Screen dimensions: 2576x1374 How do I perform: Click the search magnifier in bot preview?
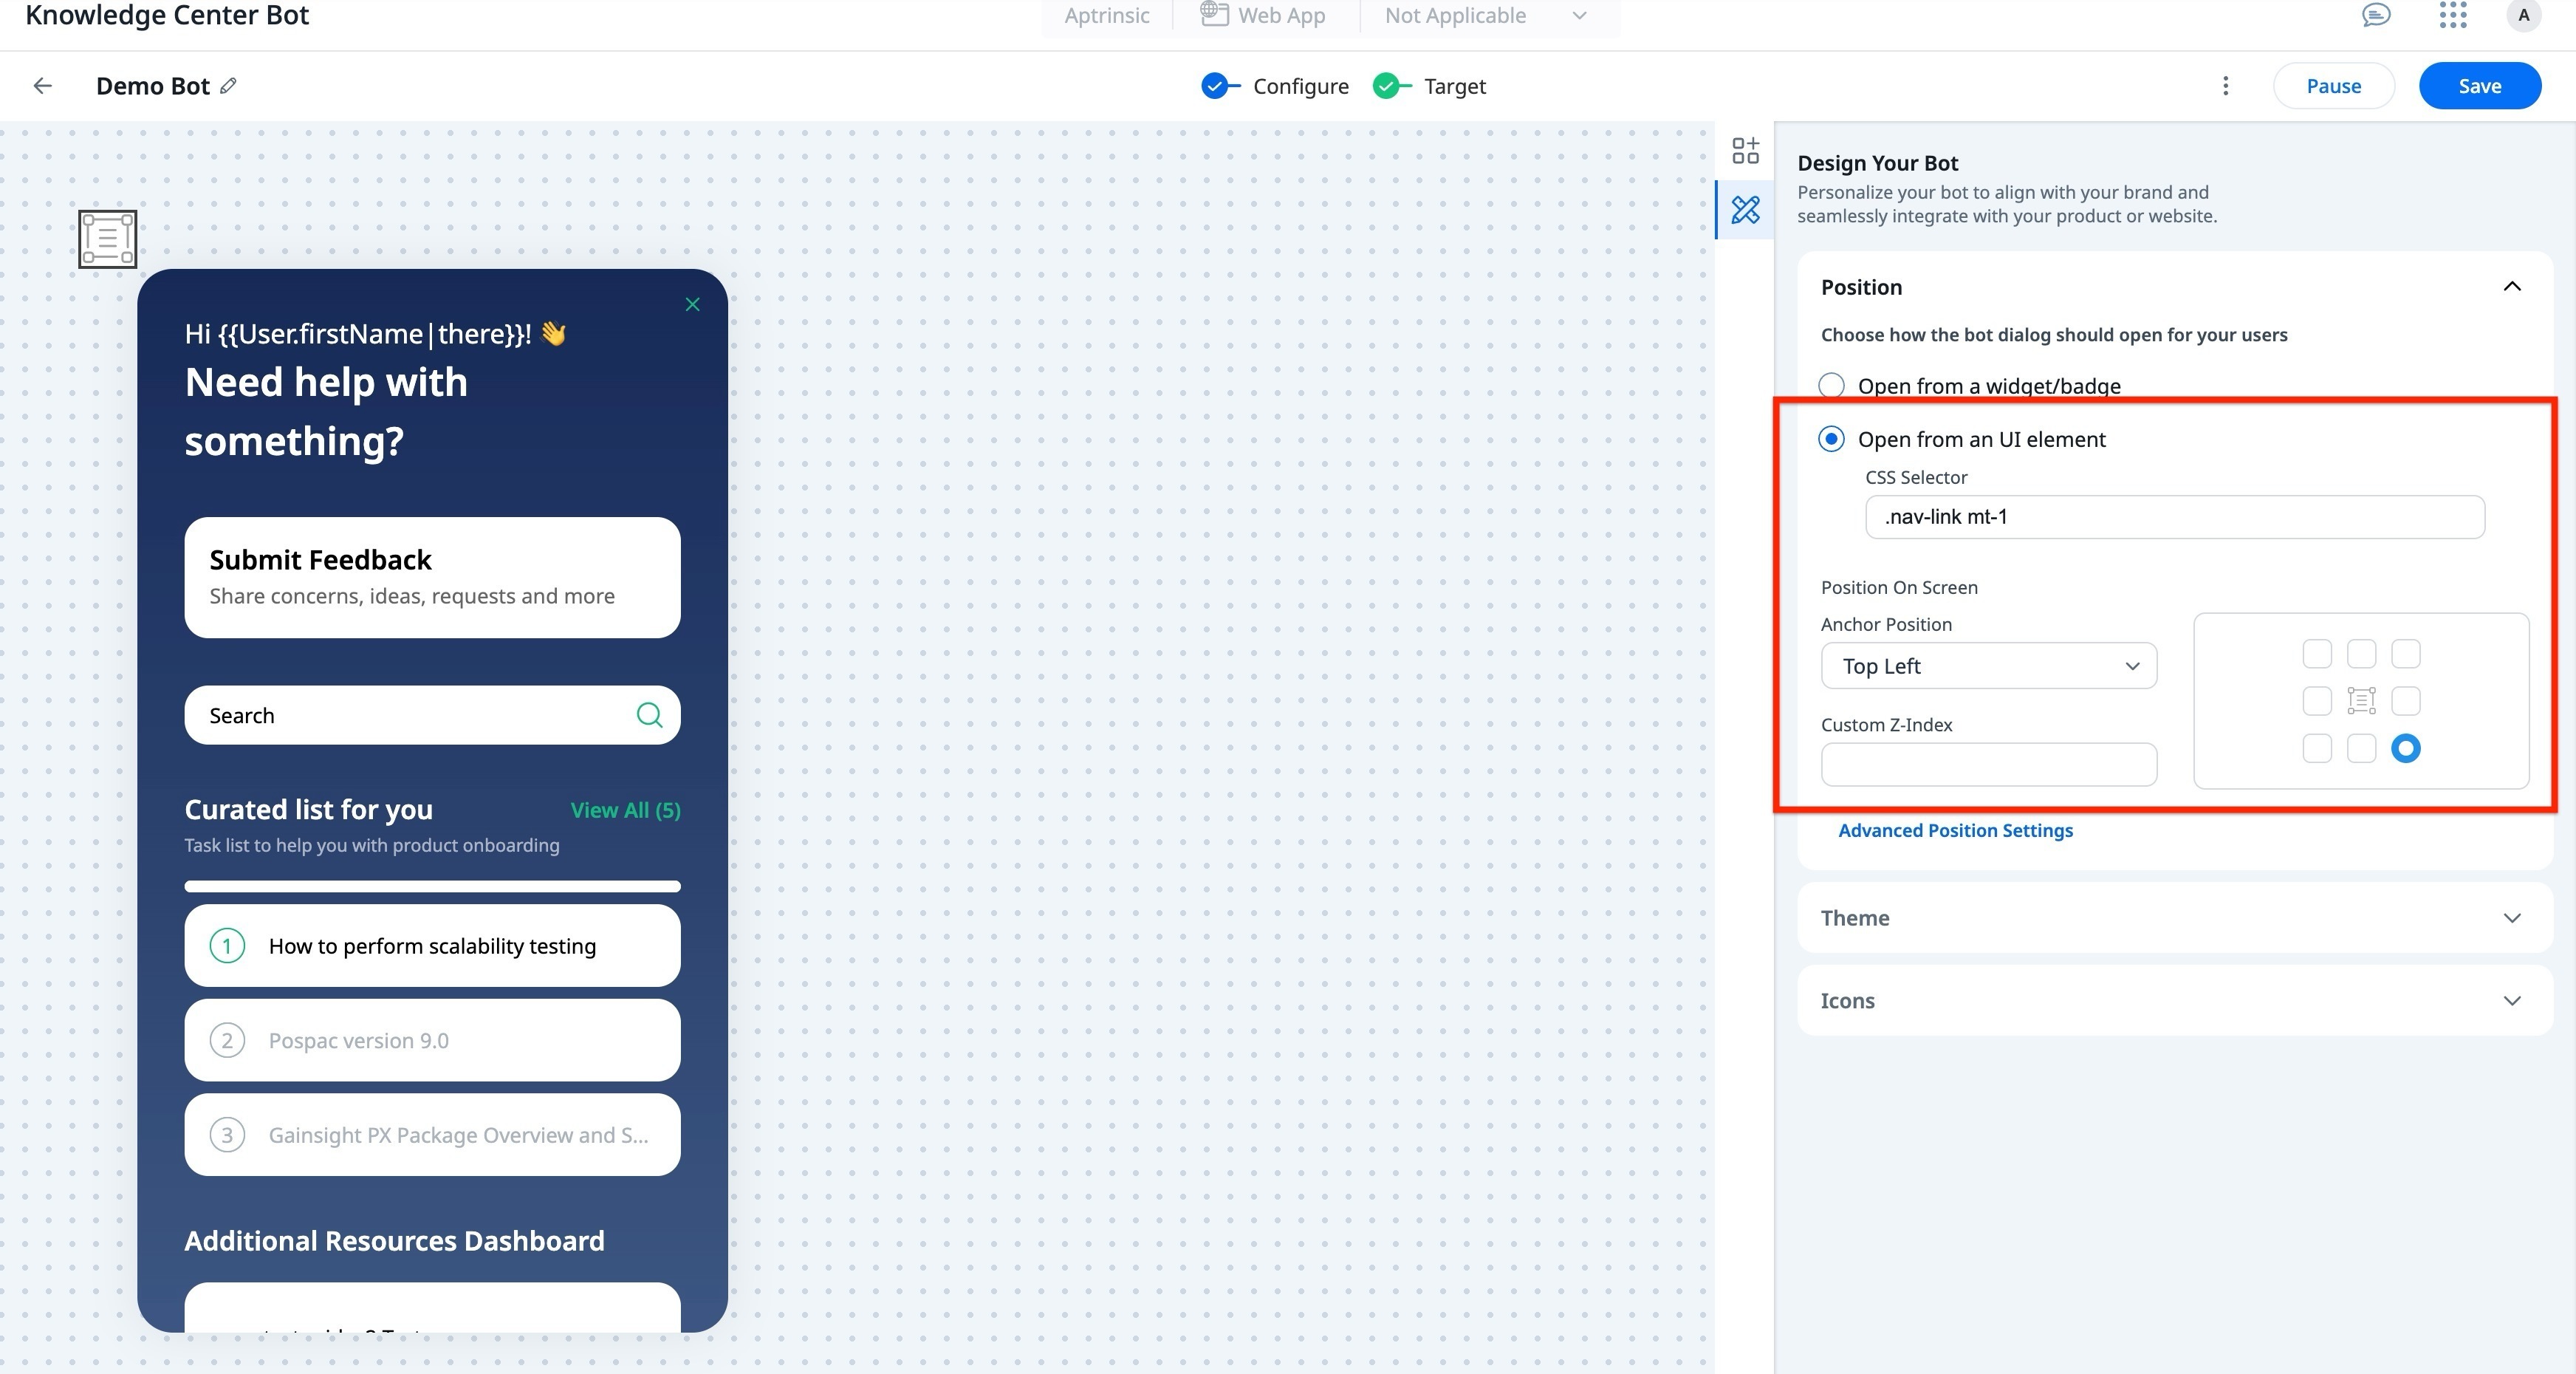(649, 714)
